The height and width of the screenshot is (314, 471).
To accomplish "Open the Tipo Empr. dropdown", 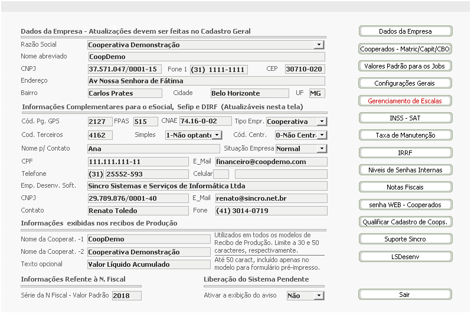I will (322, 122).
